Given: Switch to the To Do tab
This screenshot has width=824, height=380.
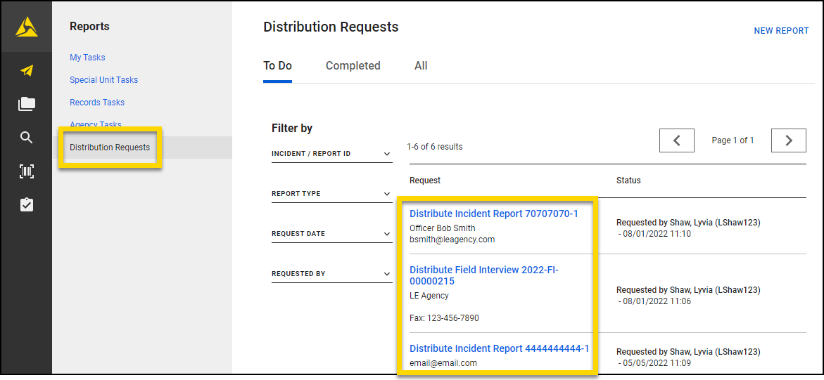Looking at the screenshot, I should coord(277,66).
